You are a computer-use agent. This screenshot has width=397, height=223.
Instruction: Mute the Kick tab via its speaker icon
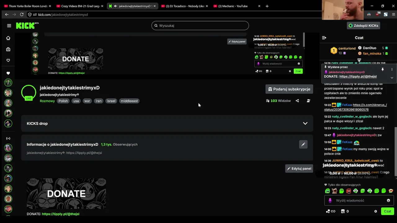[x=115, y=6]
